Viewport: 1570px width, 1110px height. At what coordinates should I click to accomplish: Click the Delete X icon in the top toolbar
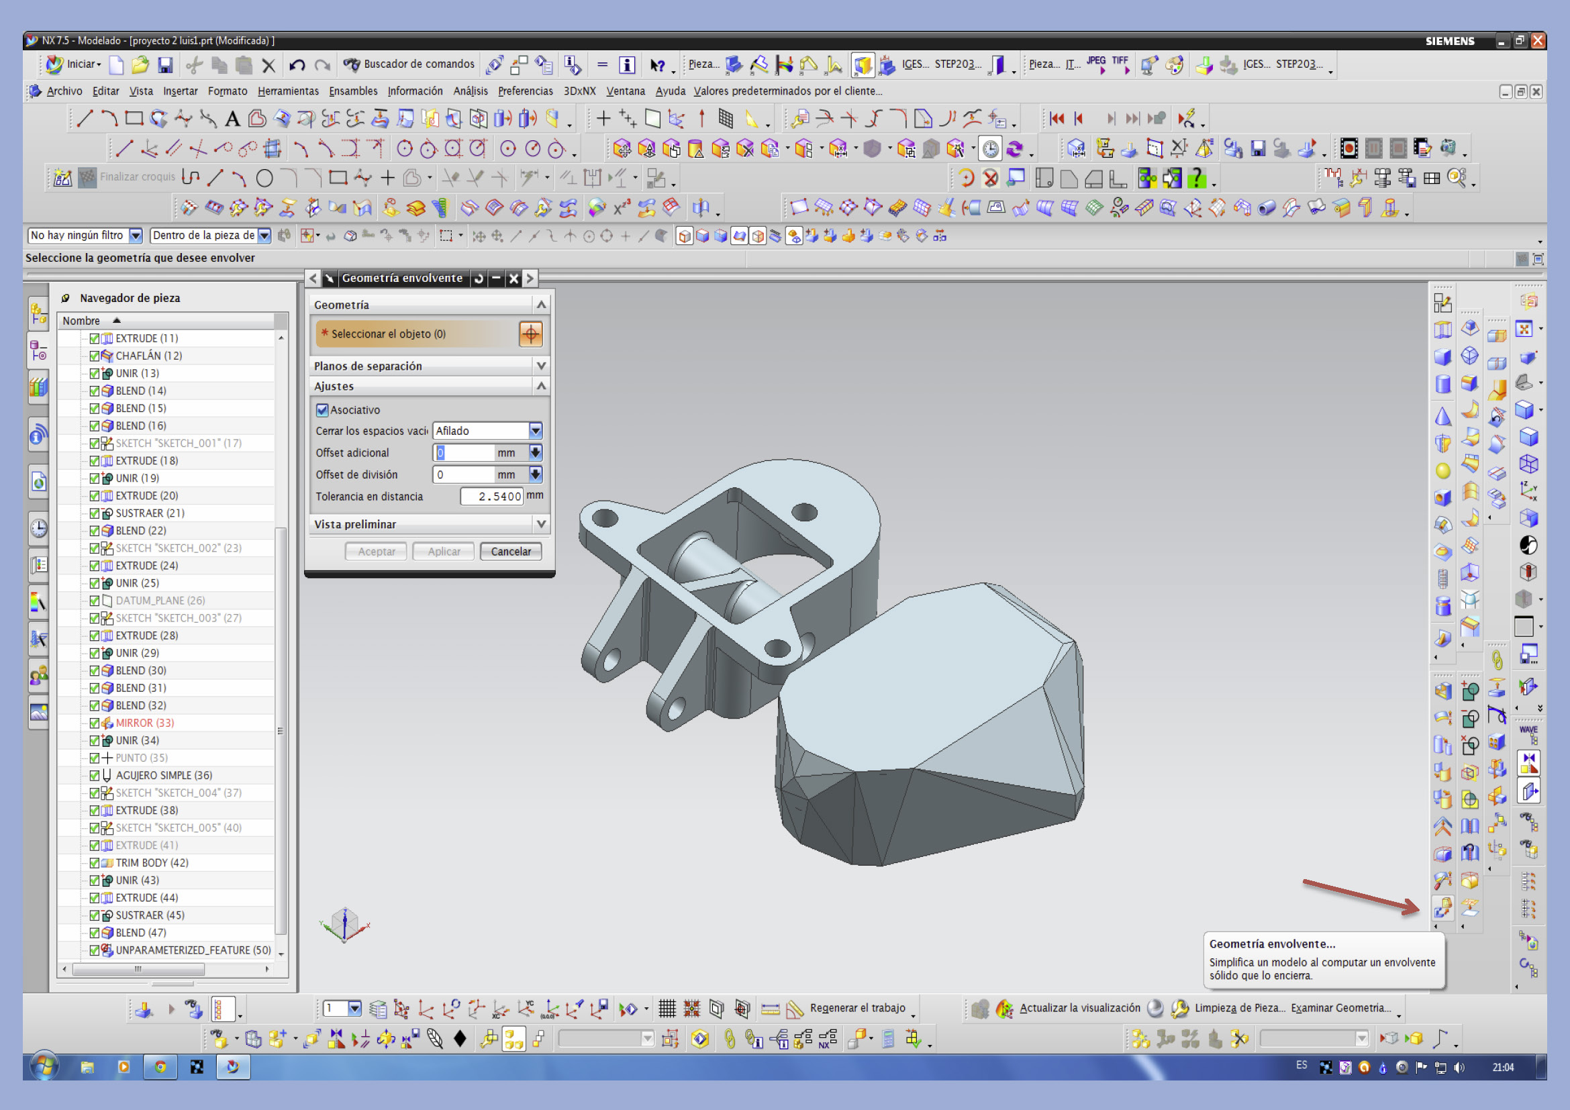tap(268, 65)
